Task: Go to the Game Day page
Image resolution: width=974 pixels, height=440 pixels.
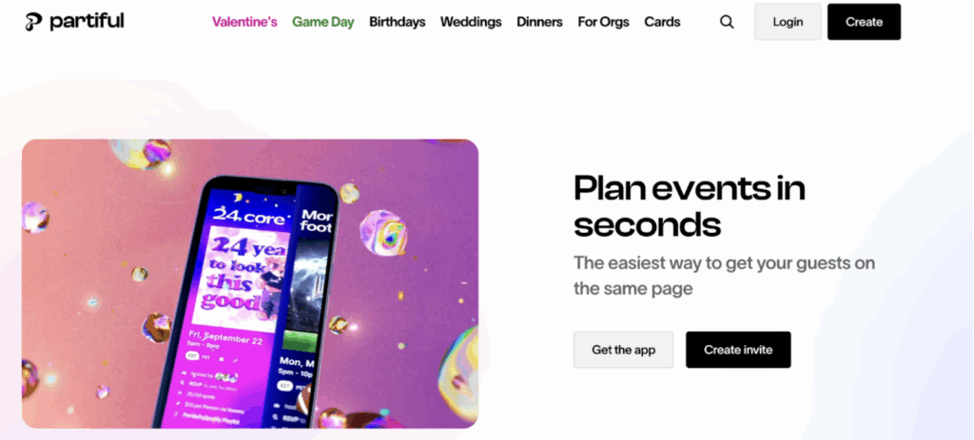Action: 323,23
